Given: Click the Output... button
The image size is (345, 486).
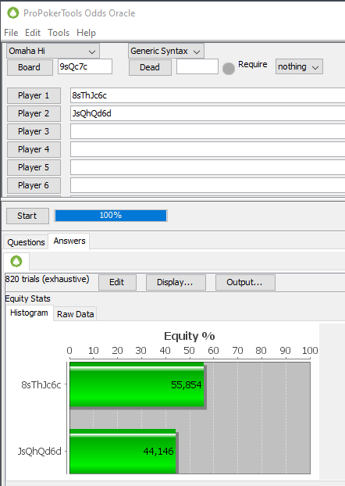Looking at the screenshot, I should pos(245,282).
